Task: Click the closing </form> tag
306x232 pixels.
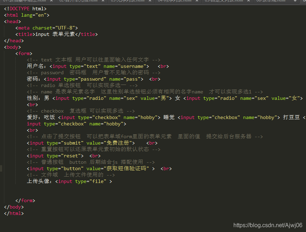Action: [x=25, y=201]
